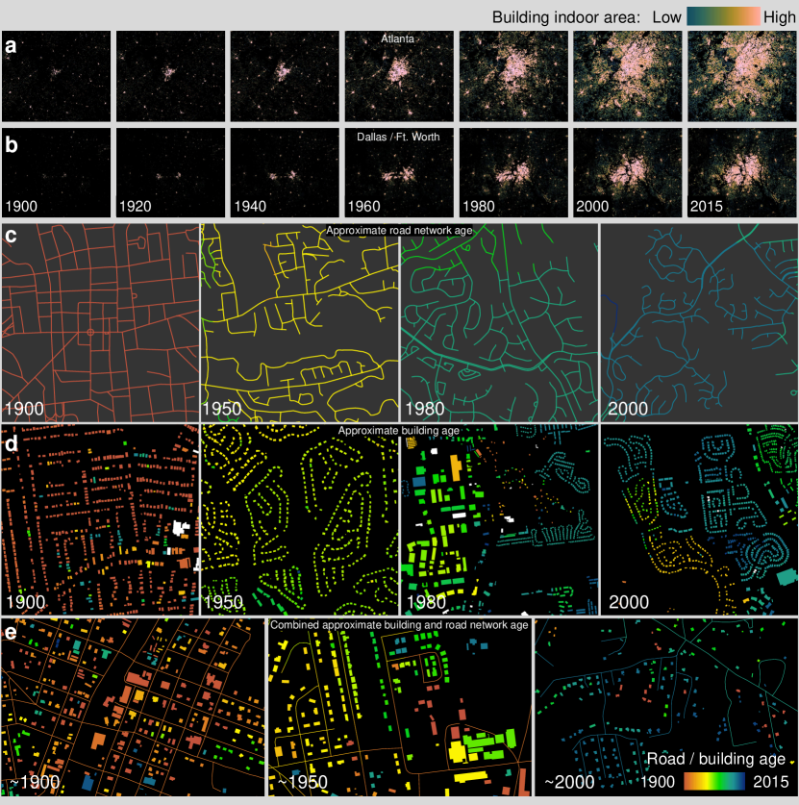
Task: Click the 'Approximate building age' title
Action: pos(399,431)
